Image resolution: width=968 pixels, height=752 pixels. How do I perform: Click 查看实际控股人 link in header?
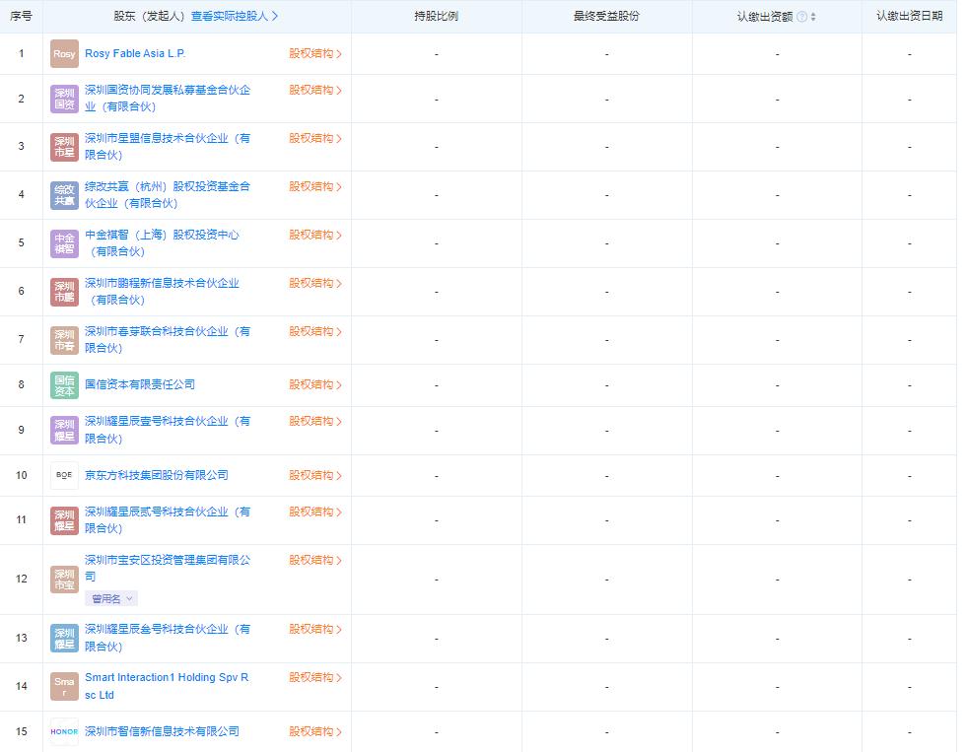point(235,17)
